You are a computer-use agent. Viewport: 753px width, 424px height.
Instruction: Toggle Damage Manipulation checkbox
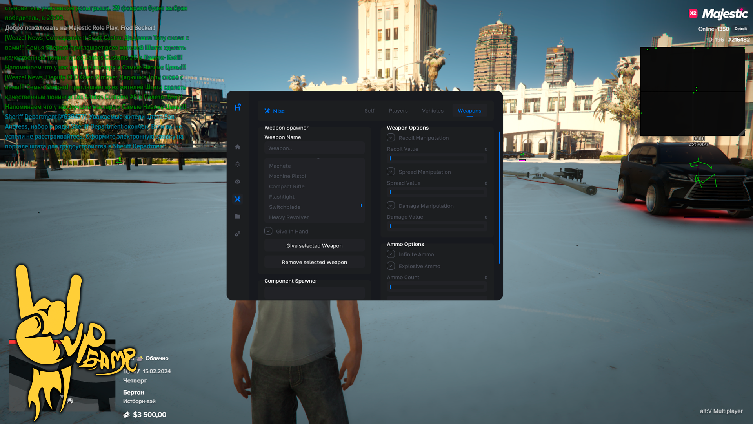pos(391,206)
